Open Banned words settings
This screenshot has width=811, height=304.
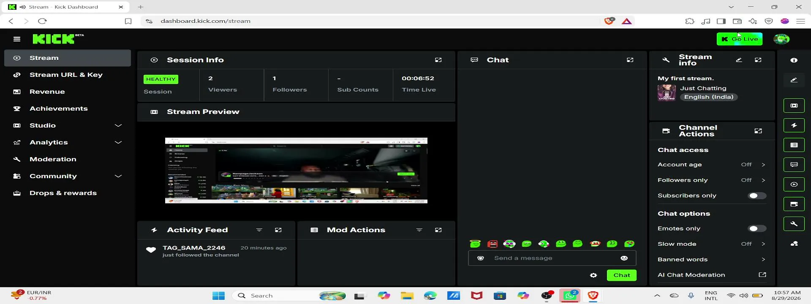(x=712, y=260)
